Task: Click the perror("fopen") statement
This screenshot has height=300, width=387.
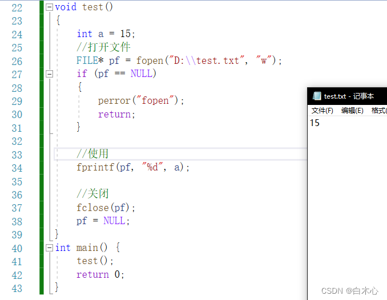Action: [x=141, y=100]
